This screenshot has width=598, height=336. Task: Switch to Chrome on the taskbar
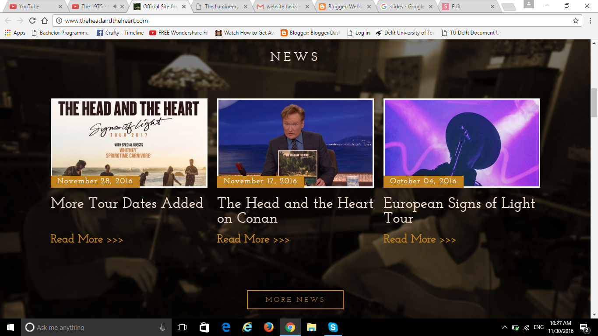[x=290, y=327]
